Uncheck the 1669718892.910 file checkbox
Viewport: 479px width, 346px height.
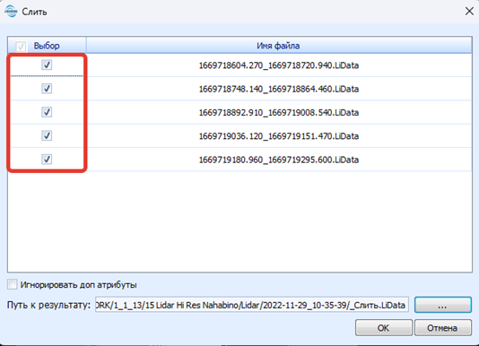click(x=47, y=112)
